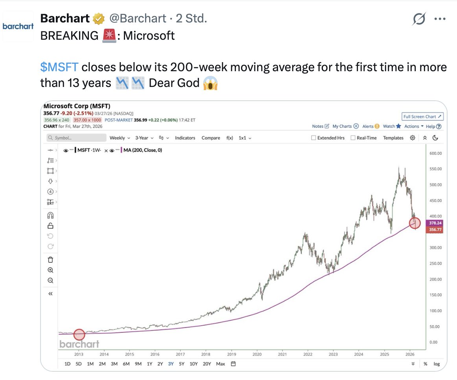Switch to dark mode moon icon
Screen dimensions: 457x380
coord(435,138)
